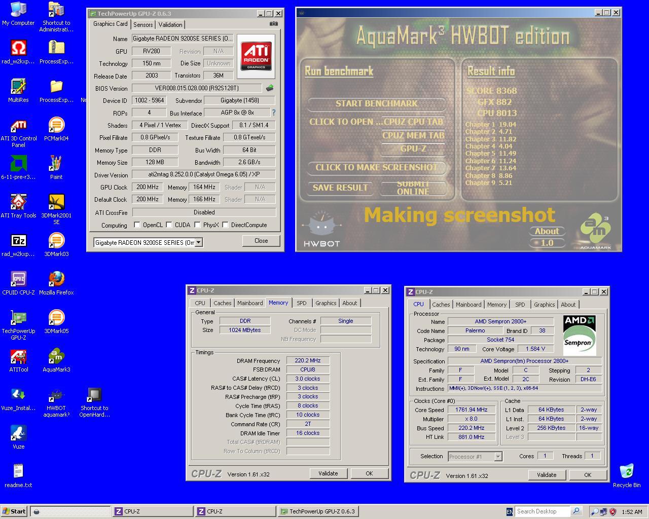Launch HWBOT aquamark3 desktop icon

point(56,402)
